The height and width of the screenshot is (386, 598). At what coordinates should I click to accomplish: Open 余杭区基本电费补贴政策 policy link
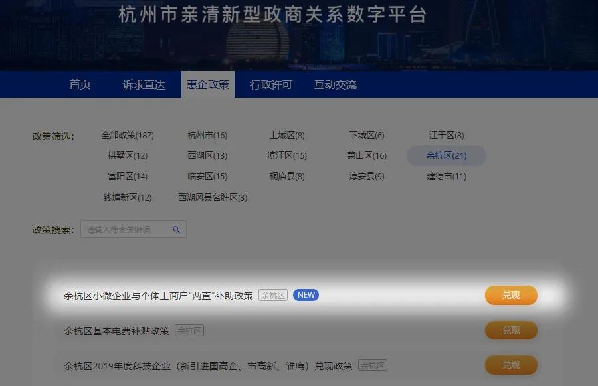tap(116, 330)
